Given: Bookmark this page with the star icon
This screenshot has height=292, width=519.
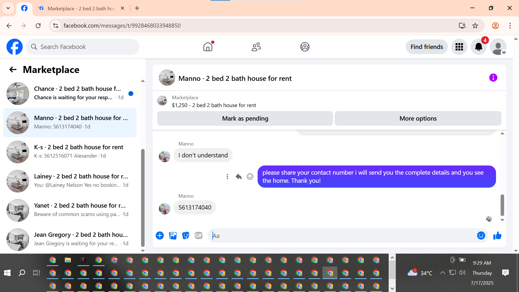Looking at the screenshot, I should (475, 26).
